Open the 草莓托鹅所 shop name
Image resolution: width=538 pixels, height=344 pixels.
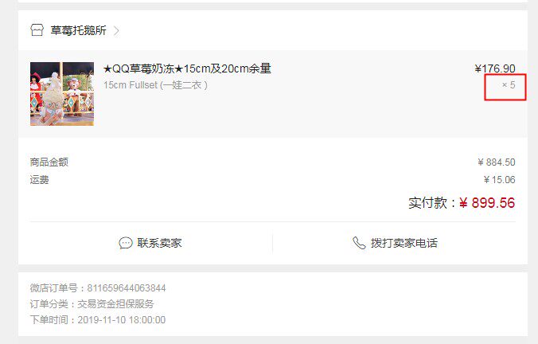click(79, 30)
